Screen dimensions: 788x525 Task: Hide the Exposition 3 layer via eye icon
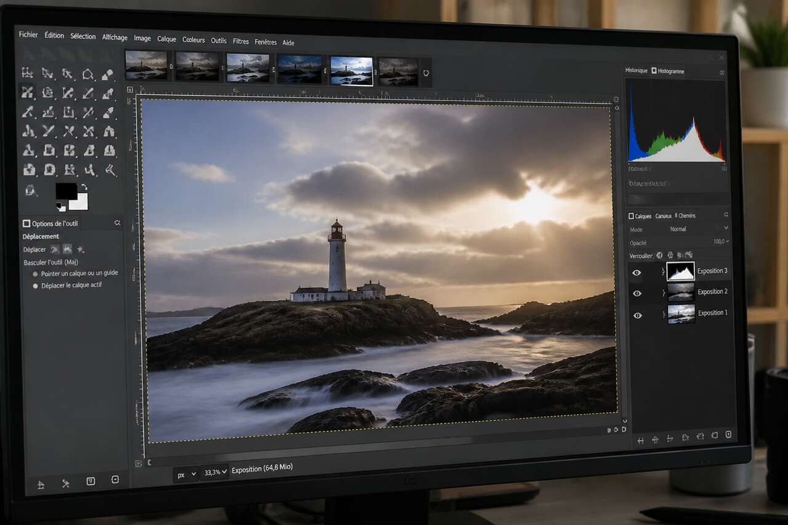[637, 273]
